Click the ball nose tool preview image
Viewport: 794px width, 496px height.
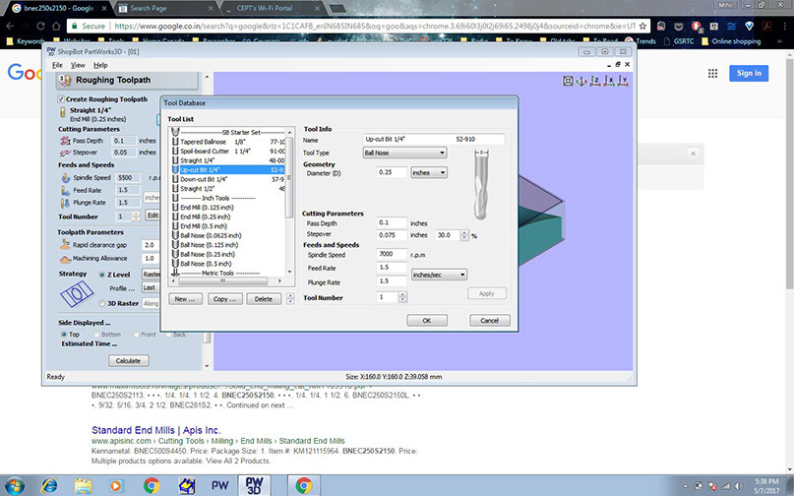tap(481, 184)
